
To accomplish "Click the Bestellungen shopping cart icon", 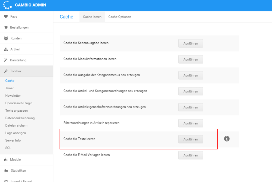I will pos(6,27).
